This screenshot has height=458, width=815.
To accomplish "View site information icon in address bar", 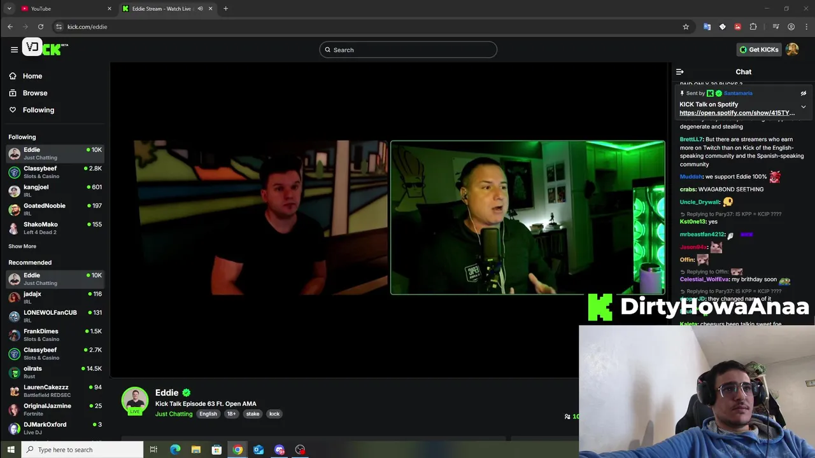I will (x=59, y=27).
